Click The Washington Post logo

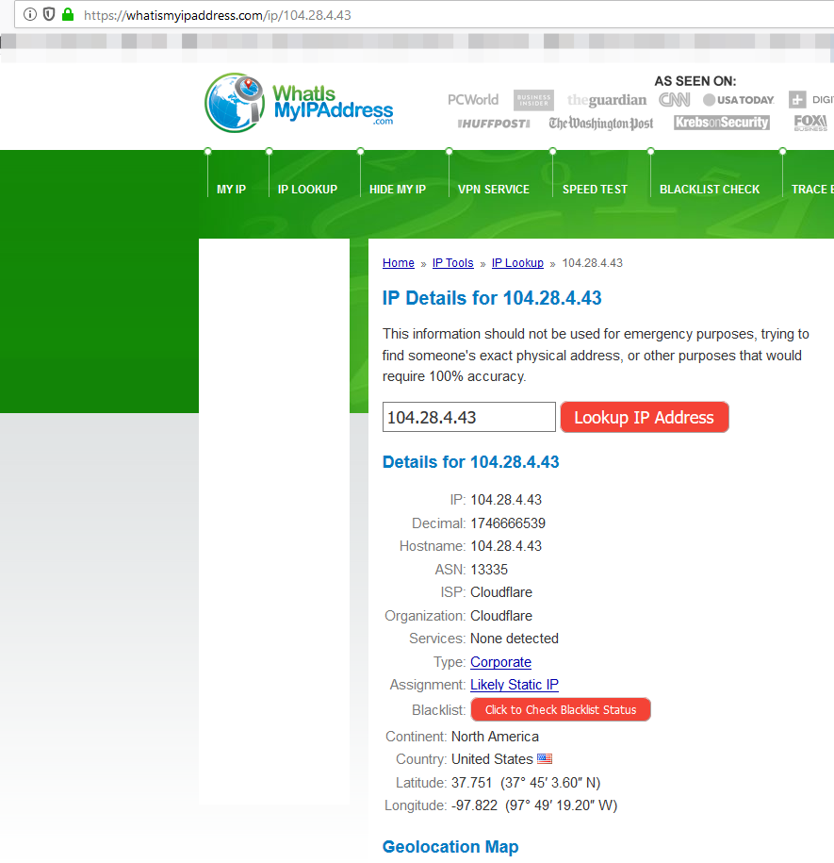601,124
